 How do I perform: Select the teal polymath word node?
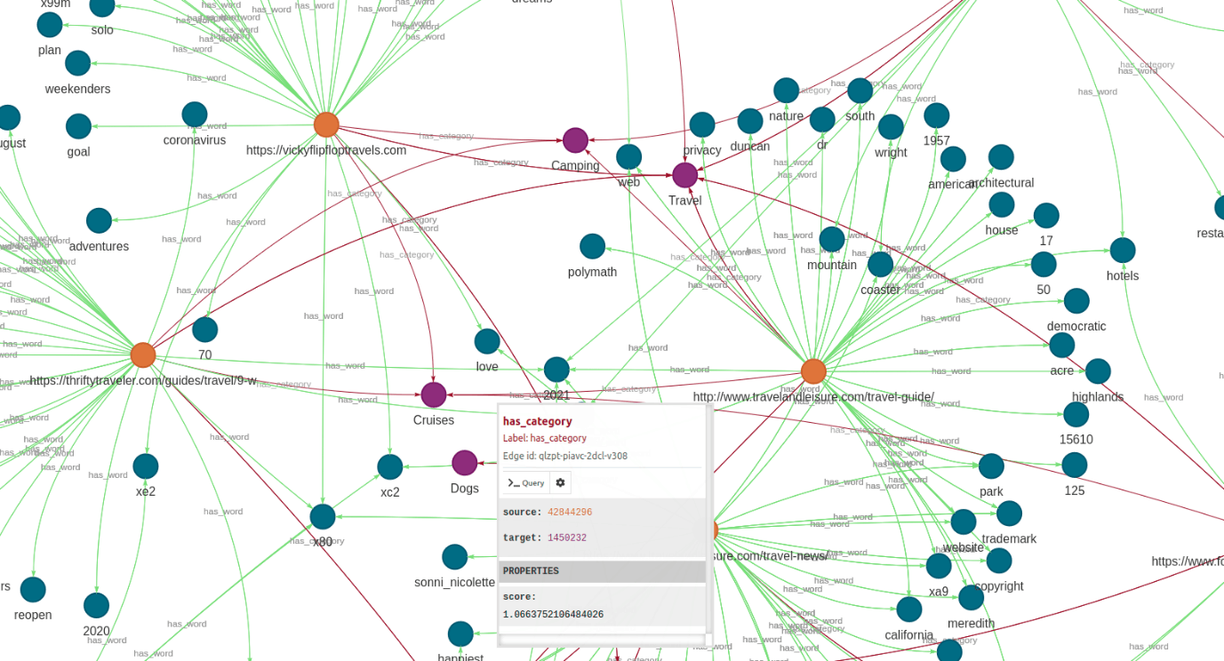click(x=592, y=247)
